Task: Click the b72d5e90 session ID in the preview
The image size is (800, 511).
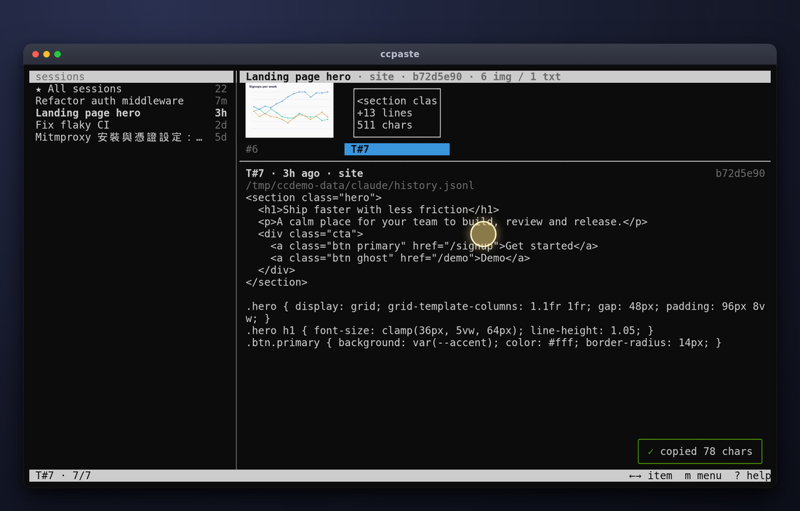Action: (x=740, y=174)
